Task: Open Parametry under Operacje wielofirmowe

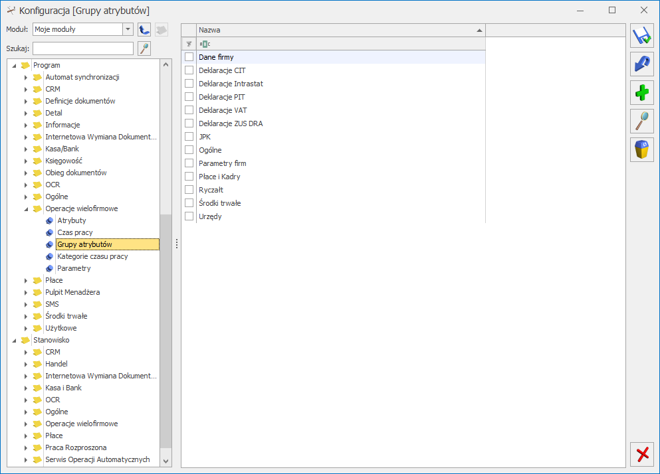Action: [74, 268]
